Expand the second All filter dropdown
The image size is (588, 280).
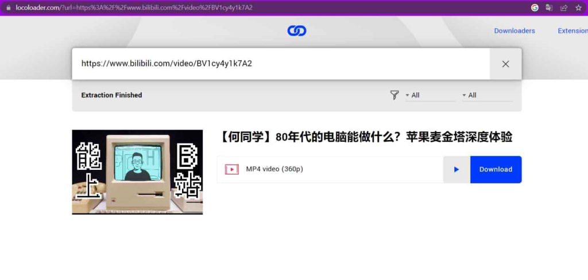point(486,95)
